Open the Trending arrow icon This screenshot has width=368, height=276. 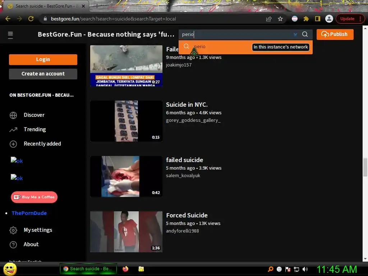pyautogui.click(x=13, y=129)
